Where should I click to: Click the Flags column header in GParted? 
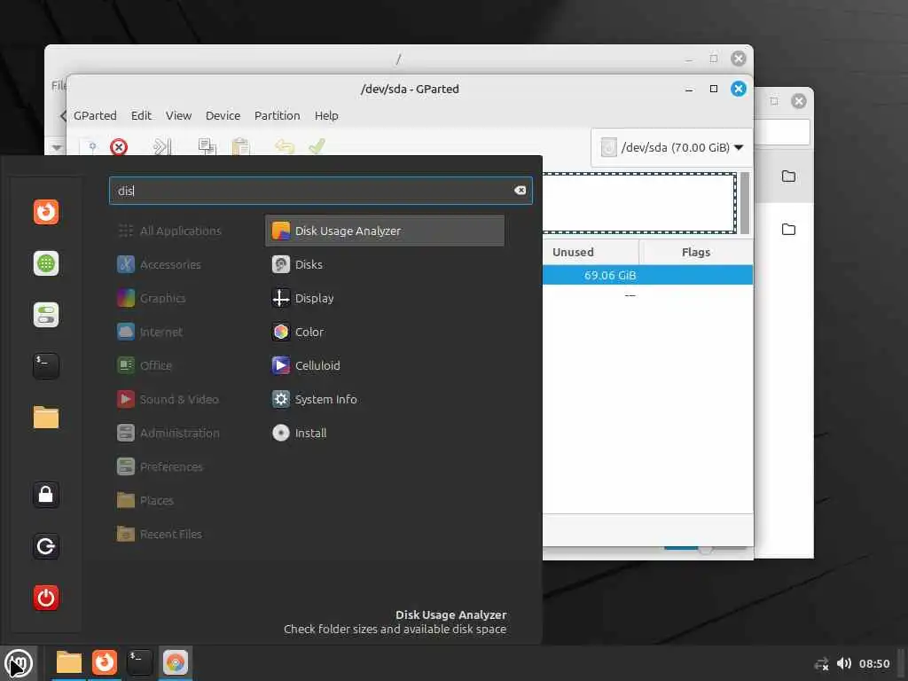click(696, 252)
